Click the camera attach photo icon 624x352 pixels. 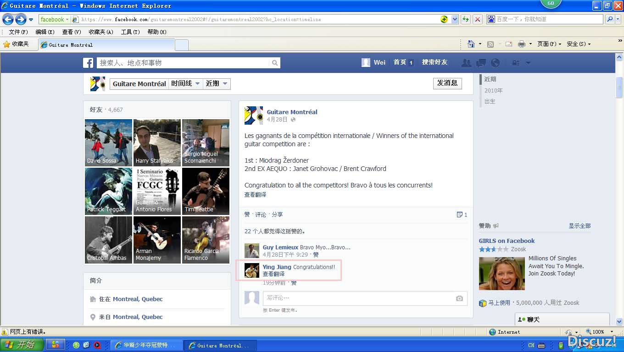point(459,298)
